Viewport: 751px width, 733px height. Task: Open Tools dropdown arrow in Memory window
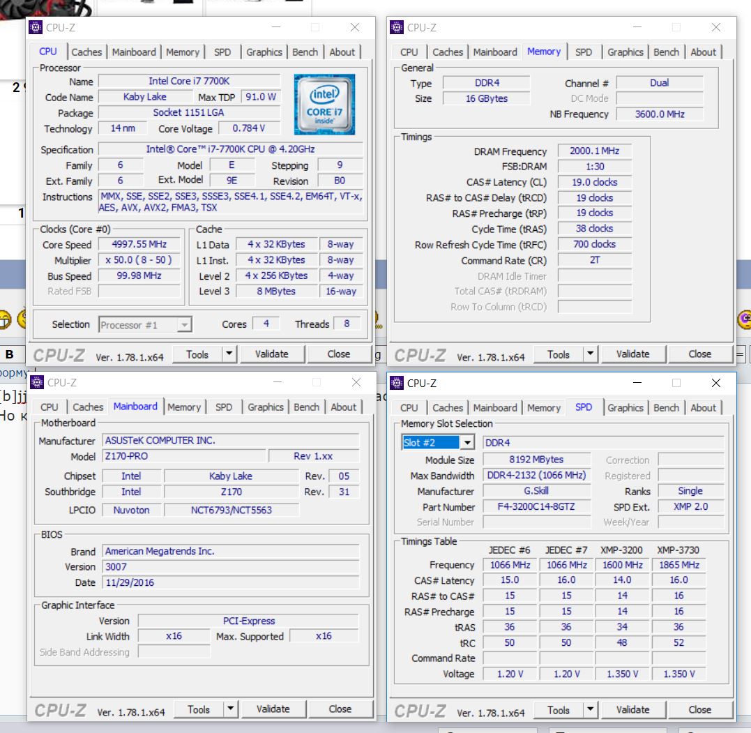590,354
